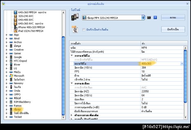
Task: Click the RIM BlackBerry phone icon
Action: coord(11,102)
